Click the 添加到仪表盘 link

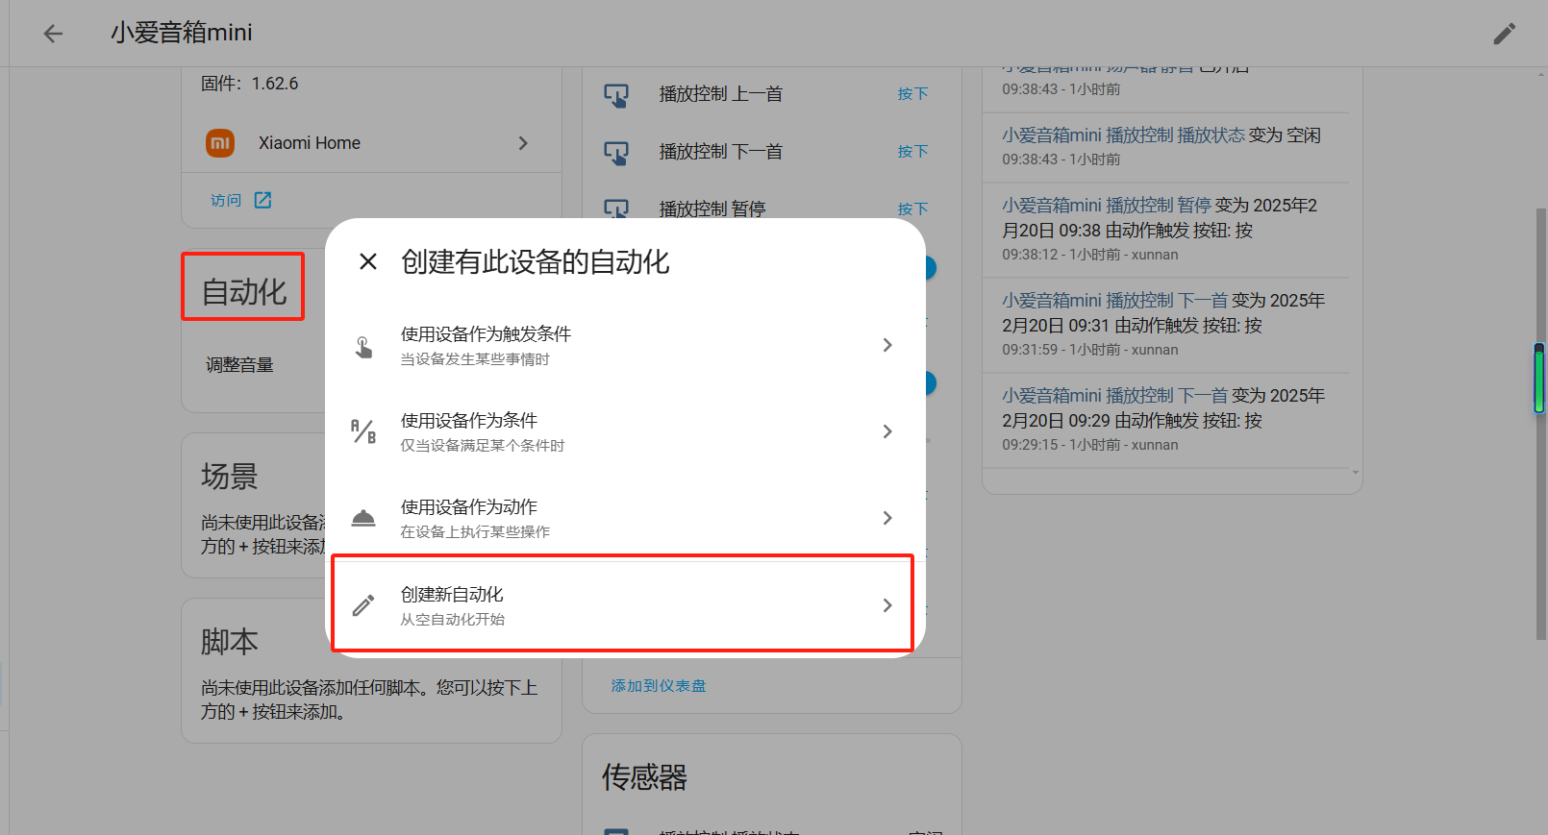[659, 686]
